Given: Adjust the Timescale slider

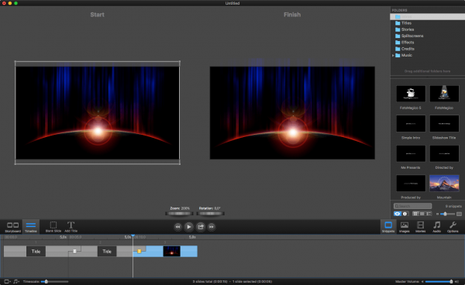Looking at the screenshot, I should pos(54,281).
